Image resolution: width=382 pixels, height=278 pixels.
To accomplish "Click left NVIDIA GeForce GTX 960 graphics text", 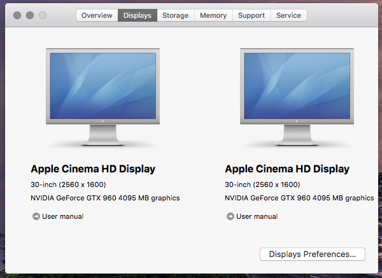I will 105,198.
